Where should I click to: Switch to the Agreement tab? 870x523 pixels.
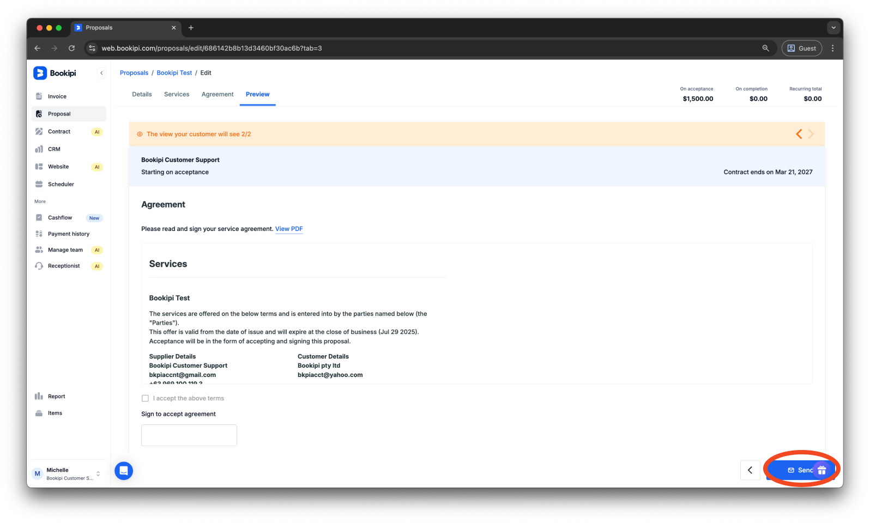click(217, 94)
